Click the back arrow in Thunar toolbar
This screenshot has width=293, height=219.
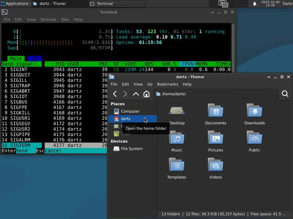click(x=115, y=94)
